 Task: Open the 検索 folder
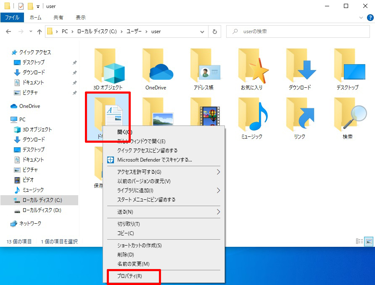tap(349, 113)
